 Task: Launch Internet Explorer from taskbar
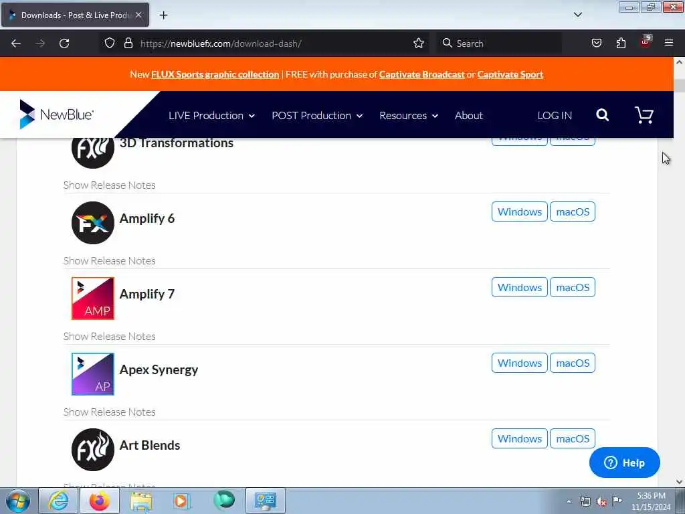point(58,501)
